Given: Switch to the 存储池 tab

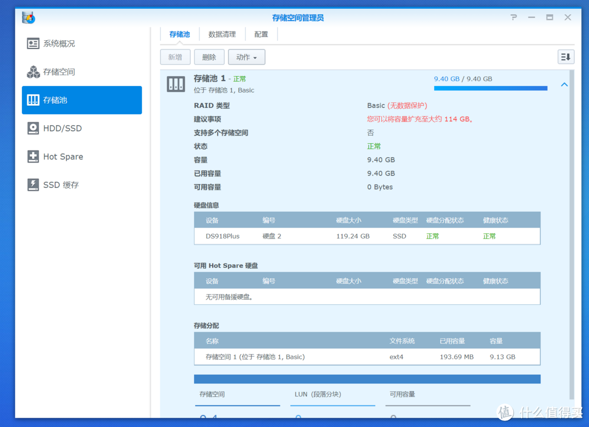Looking at the screenshot, I should 179,34.
